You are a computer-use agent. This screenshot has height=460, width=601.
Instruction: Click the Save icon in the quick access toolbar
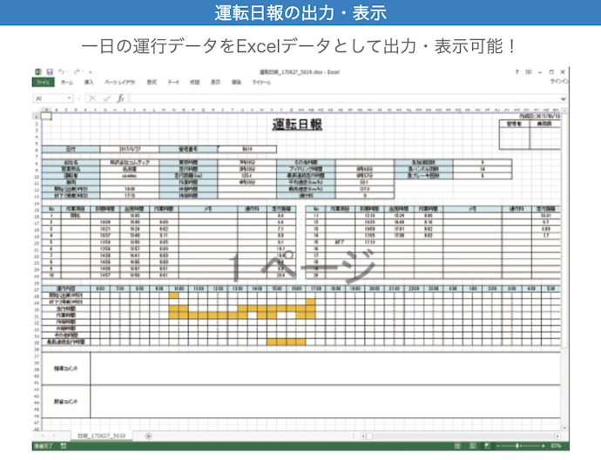pyautogui.click(x=50, y=71)
